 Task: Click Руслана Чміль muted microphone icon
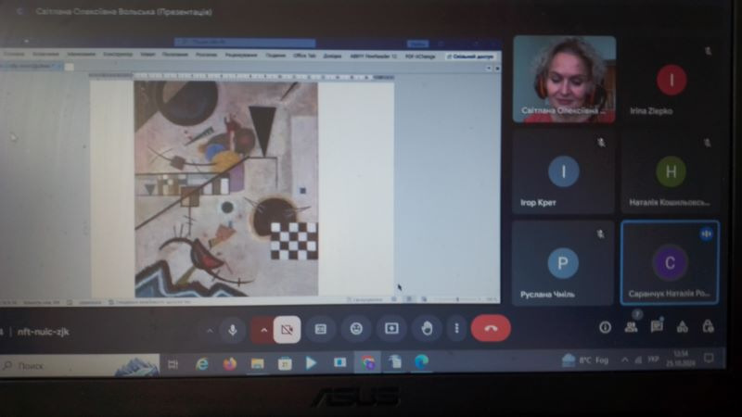coord(600,234)
